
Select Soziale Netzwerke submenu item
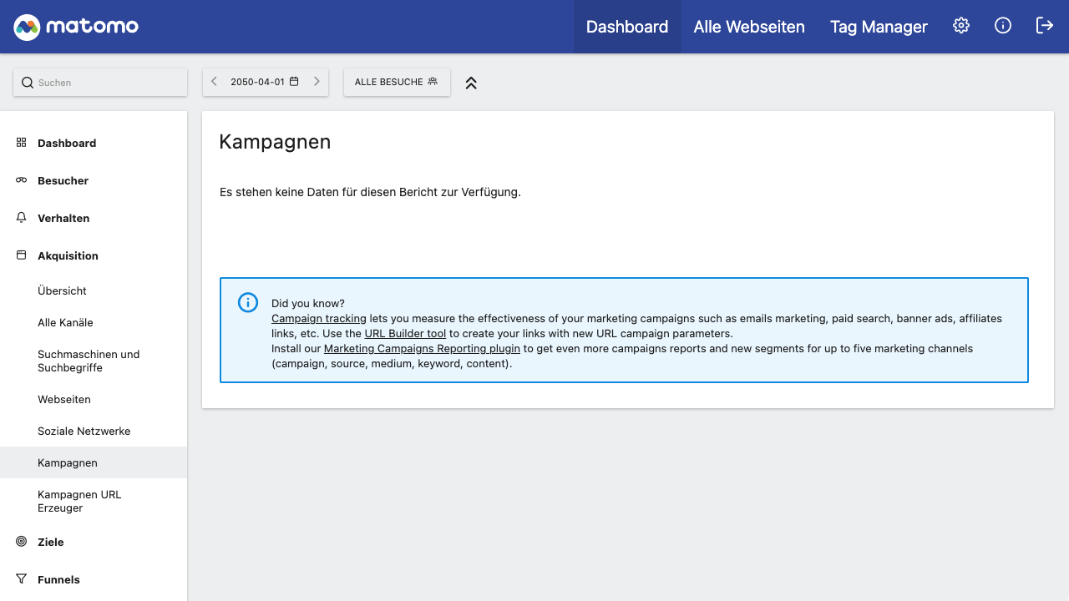tap(94, 431)
